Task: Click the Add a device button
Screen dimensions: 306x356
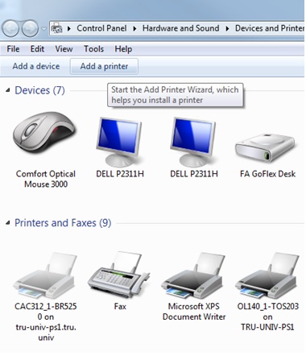Action: point(36,66)
